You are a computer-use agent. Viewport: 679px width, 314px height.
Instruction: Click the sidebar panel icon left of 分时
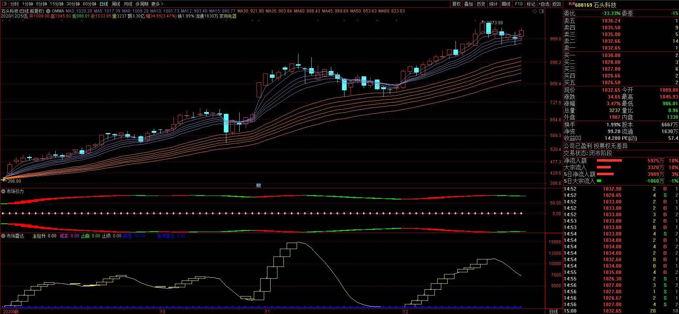click(x=5, y=4)
